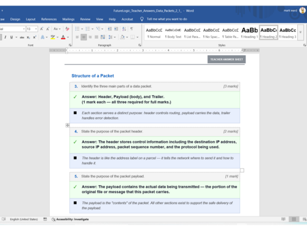Screen dimensions: 307x230
Task: Open the Mailings tab
Action: pyautogui.click(x=68, y=19)
